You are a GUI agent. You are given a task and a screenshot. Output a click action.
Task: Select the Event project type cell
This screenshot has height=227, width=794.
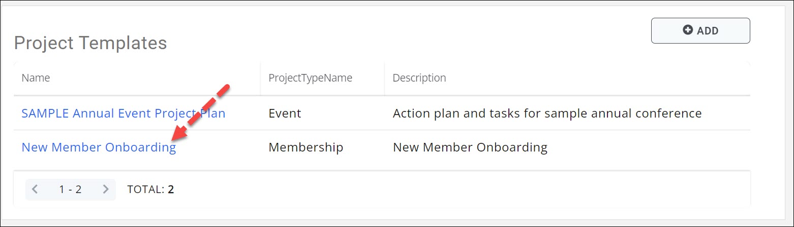coord(285,113)
